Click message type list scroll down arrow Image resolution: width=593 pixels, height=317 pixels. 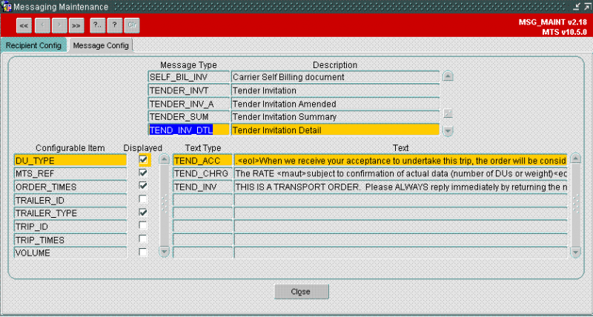click(x=448, y=131)
